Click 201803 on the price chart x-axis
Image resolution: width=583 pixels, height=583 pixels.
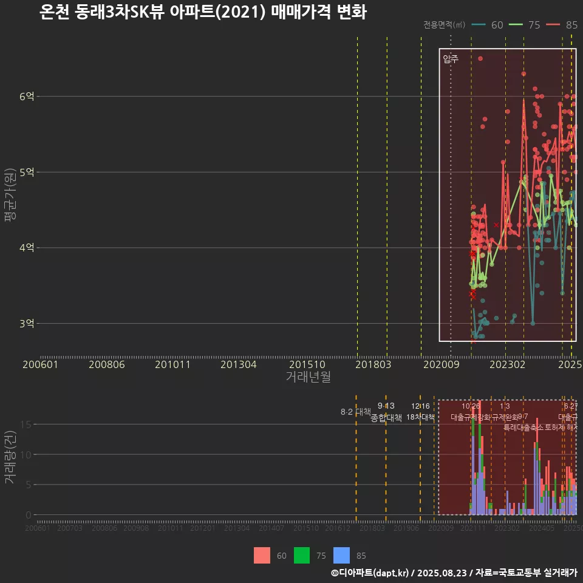coord(373,364)
